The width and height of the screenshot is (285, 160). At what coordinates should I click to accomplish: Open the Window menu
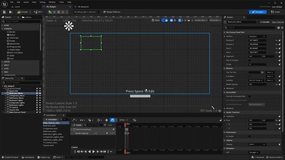point(52,2)
